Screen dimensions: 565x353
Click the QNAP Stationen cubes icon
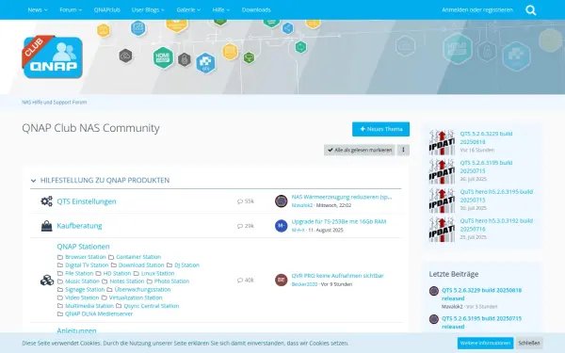(47, 280)
